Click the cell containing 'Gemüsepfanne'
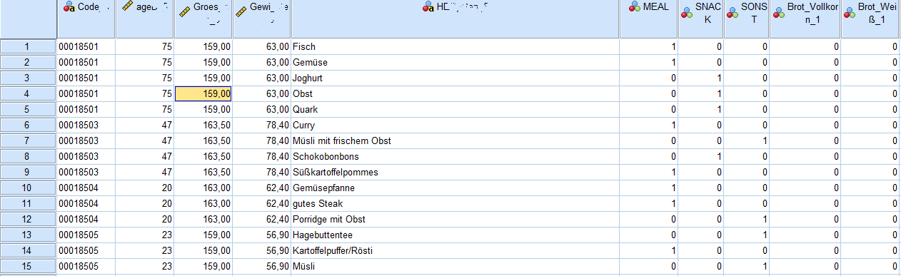The height and width of the screenshot is (276, 901). [455, 188]
